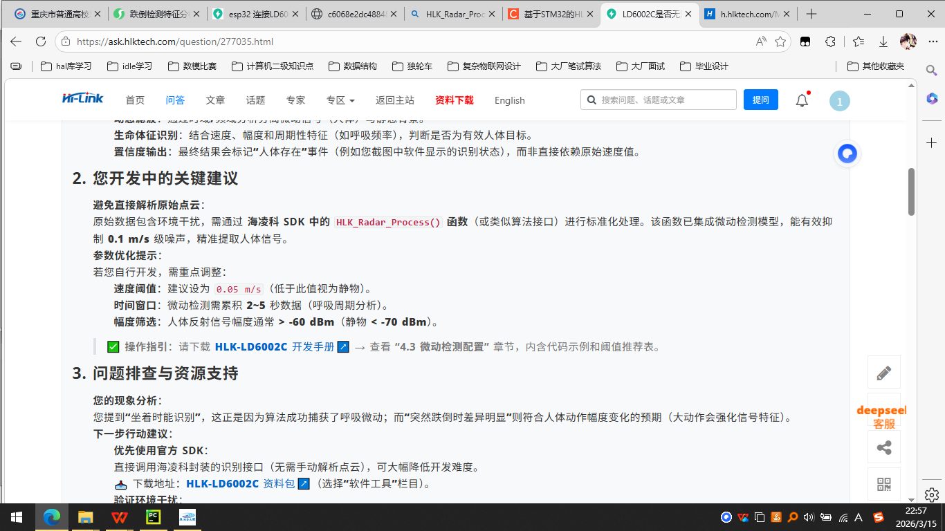This screenshot has height=531, width=945.
Task: Open browser extensions puzzle icon
Action: click(831, 41)
